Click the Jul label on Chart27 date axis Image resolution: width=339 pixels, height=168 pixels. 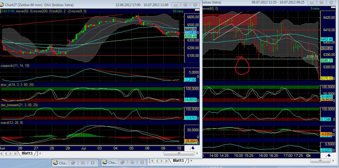tap(84, 148)
